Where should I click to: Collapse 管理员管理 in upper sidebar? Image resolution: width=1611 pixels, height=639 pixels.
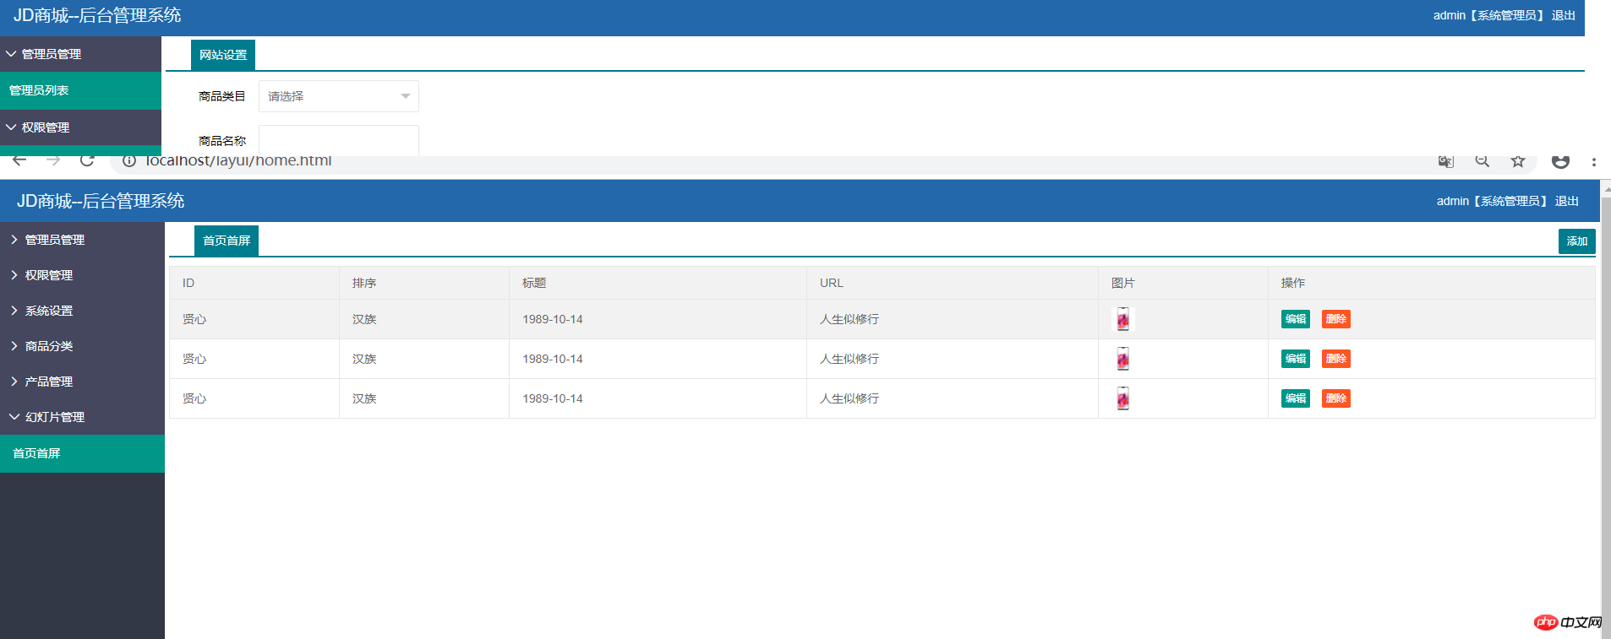point(80,54)
